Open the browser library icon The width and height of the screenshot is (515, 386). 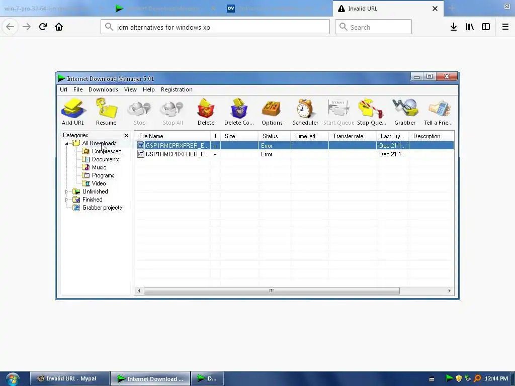pyautogui.click(x=470, y=27)
